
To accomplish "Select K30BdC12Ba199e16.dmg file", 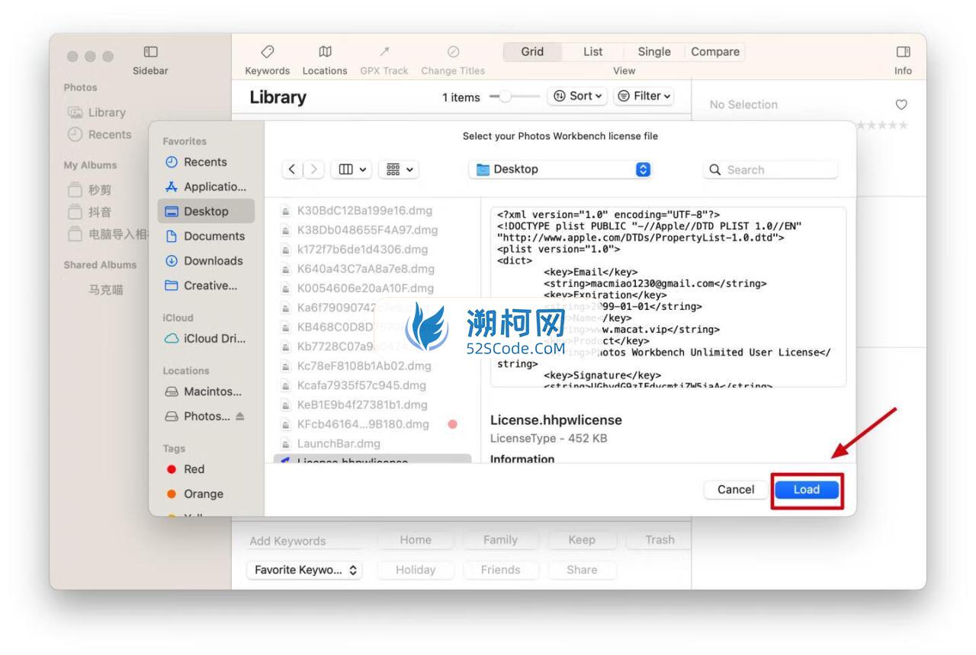I will pos(364,210).
